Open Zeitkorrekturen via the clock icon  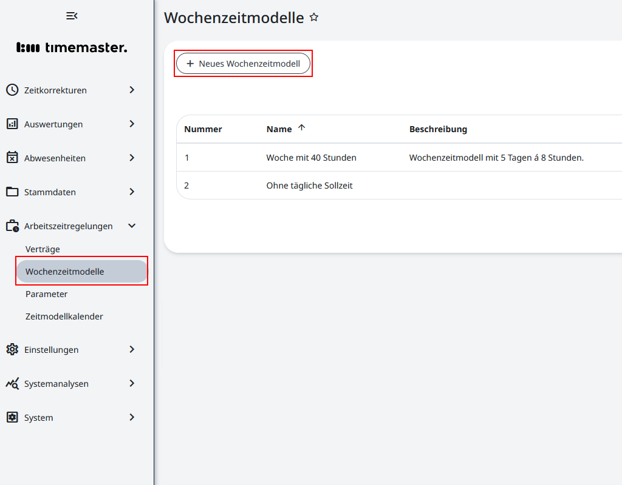tap(12, 90)
